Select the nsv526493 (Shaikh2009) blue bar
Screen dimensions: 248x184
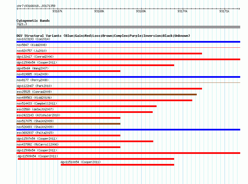coord(128,130)
